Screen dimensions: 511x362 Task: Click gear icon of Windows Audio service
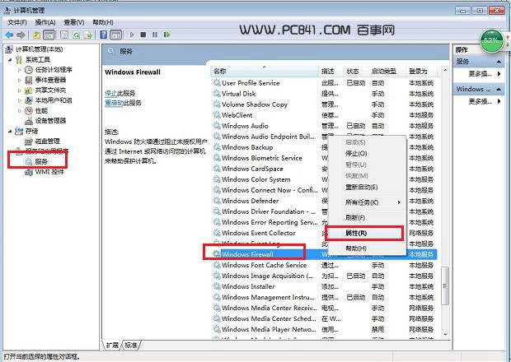click(217, 126)
